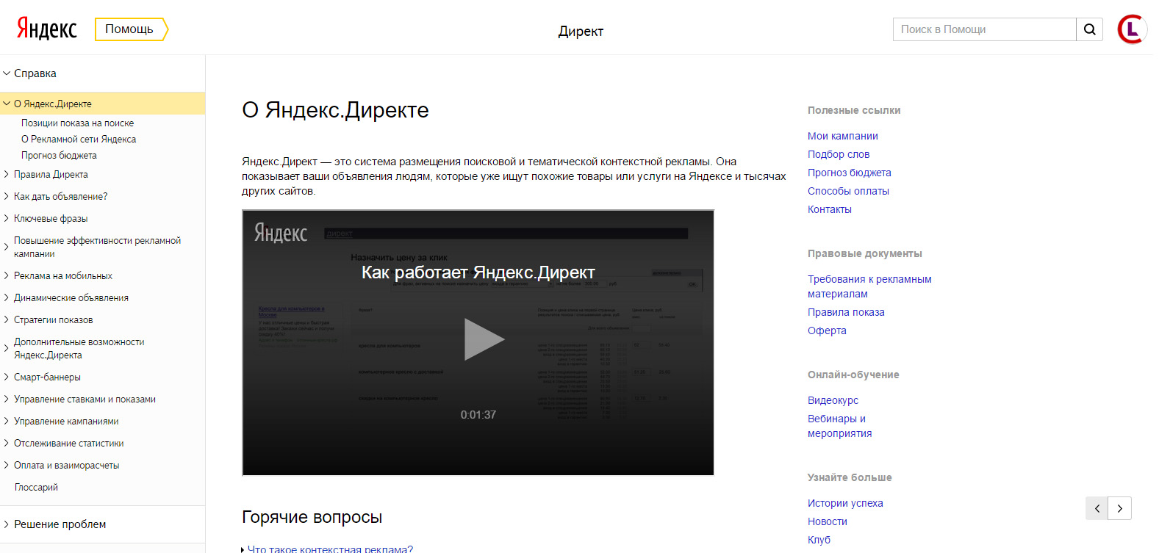Open Мои кампании link

[843, 136]
